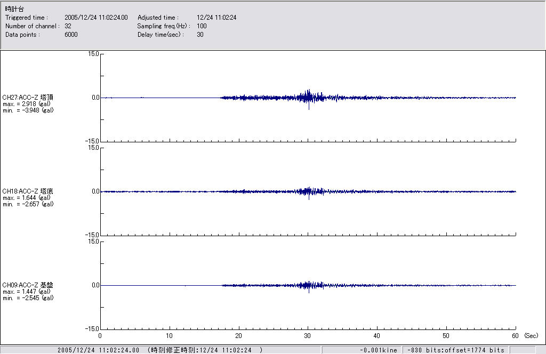
Task: Click the 30 second mark on time axis
Action: [x=308, y=336]
